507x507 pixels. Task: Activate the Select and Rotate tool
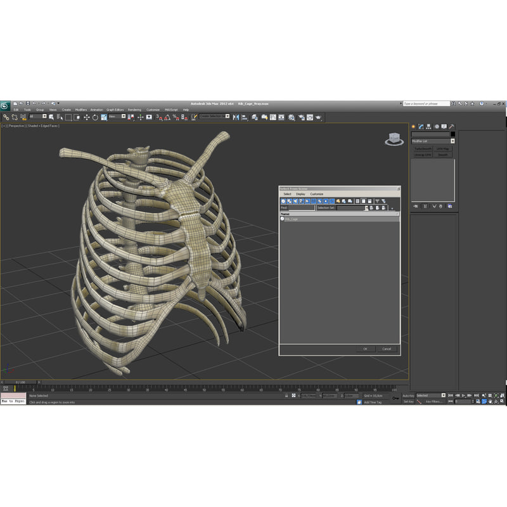95,117
